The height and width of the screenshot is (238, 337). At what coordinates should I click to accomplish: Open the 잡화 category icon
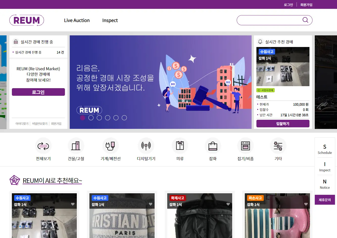pos(212,146)
